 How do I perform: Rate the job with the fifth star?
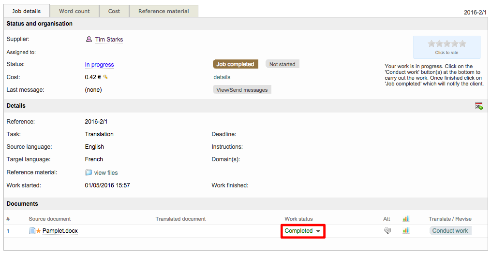462,43
